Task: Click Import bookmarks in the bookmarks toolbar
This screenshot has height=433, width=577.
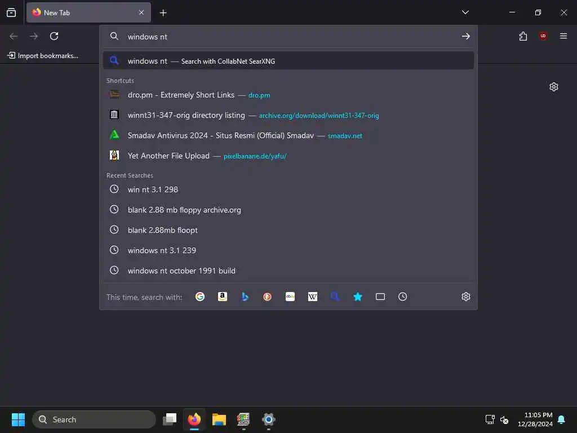Action: tap(43, 56)
